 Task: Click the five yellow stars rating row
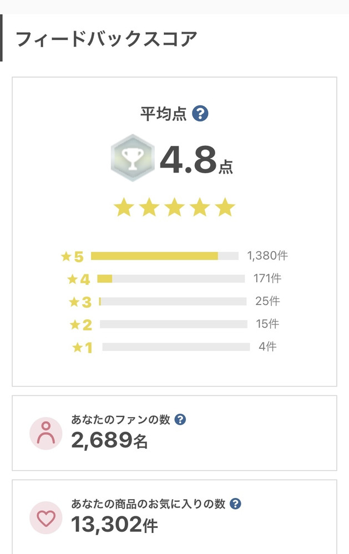pyautogui.click(x=174, y=208)
